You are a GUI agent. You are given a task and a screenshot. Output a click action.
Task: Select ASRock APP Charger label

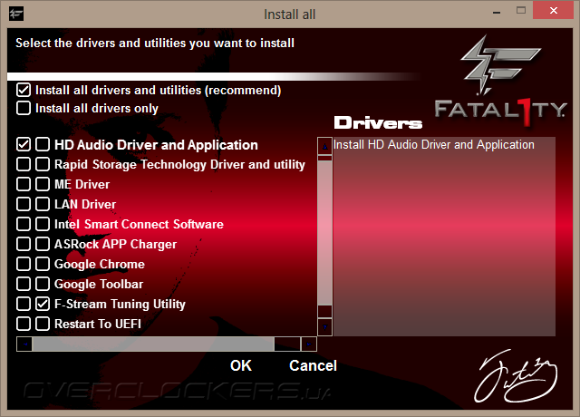(115, 244)
